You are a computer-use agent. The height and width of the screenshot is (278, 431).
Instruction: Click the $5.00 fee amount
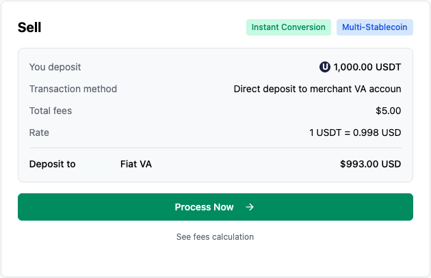388,111
